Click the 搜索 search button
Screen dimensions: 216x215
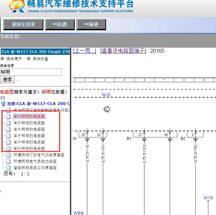7,79
